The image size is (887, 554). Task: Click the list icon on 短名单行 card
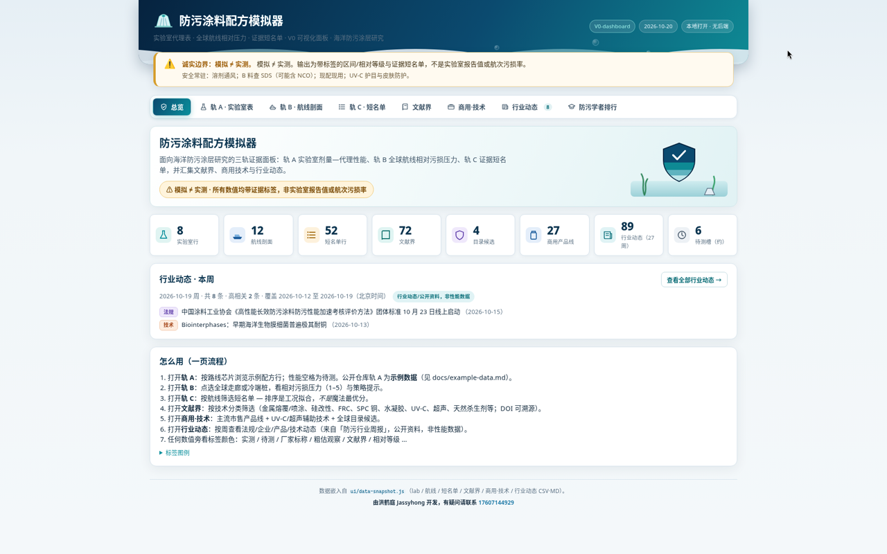(312, 235)
